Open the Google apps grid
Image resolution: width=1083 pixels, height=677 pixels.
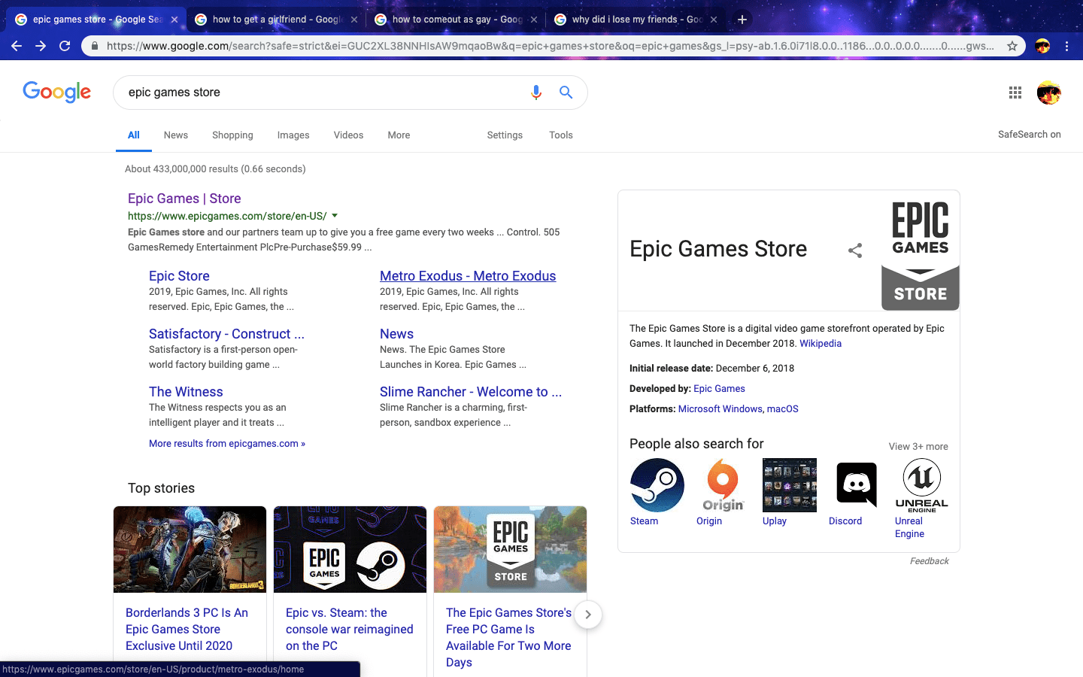[1015, 93]
